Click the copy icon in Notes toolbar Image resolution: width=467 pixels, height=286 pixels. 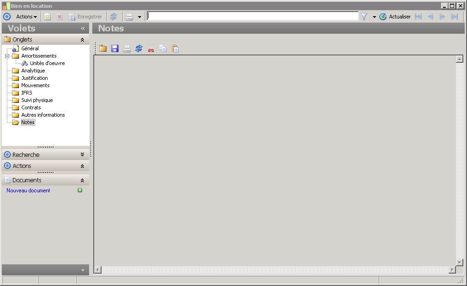[163, 48]
